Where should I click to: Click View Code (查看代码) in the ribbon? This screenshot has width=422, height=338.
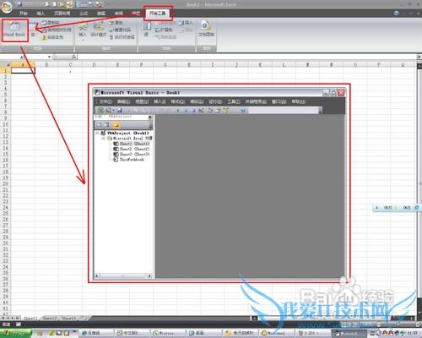tap(120, 30)
